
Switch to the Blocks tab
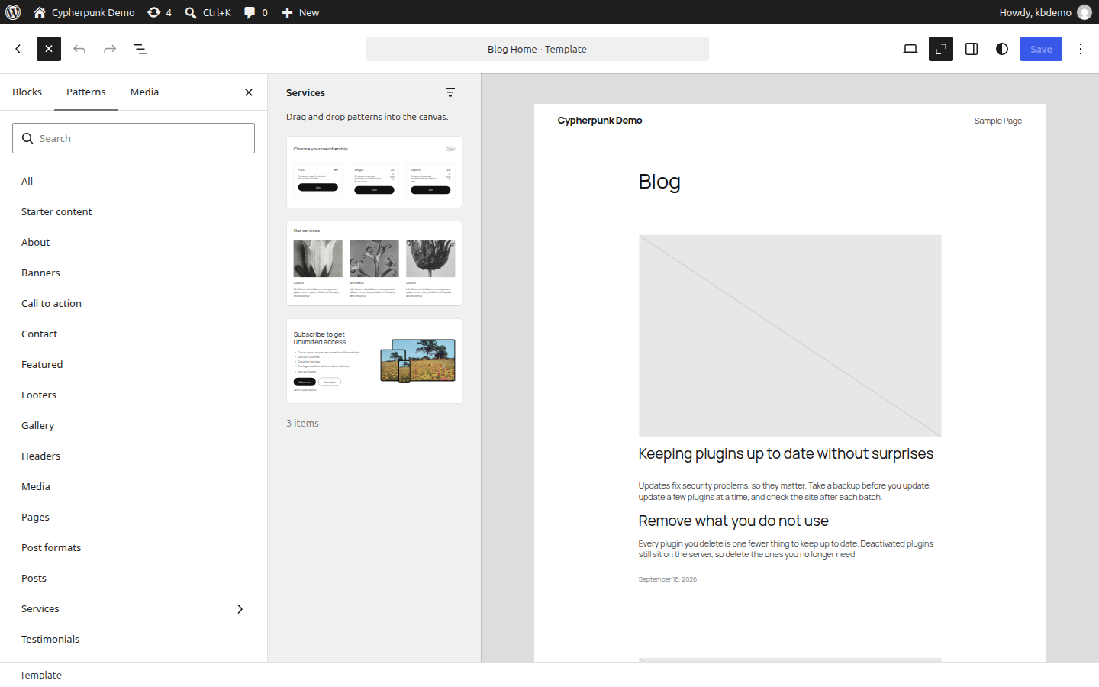point(27,92)
